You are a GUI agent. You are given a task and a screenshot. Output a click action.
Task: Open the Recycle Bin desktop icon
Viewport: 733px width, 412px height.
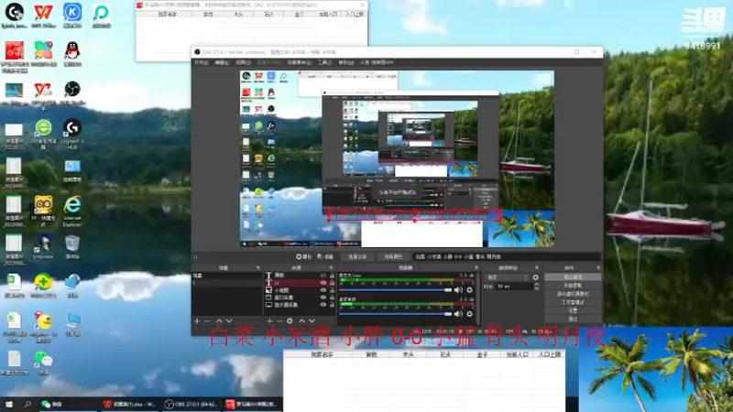click(x=72, y=246)
